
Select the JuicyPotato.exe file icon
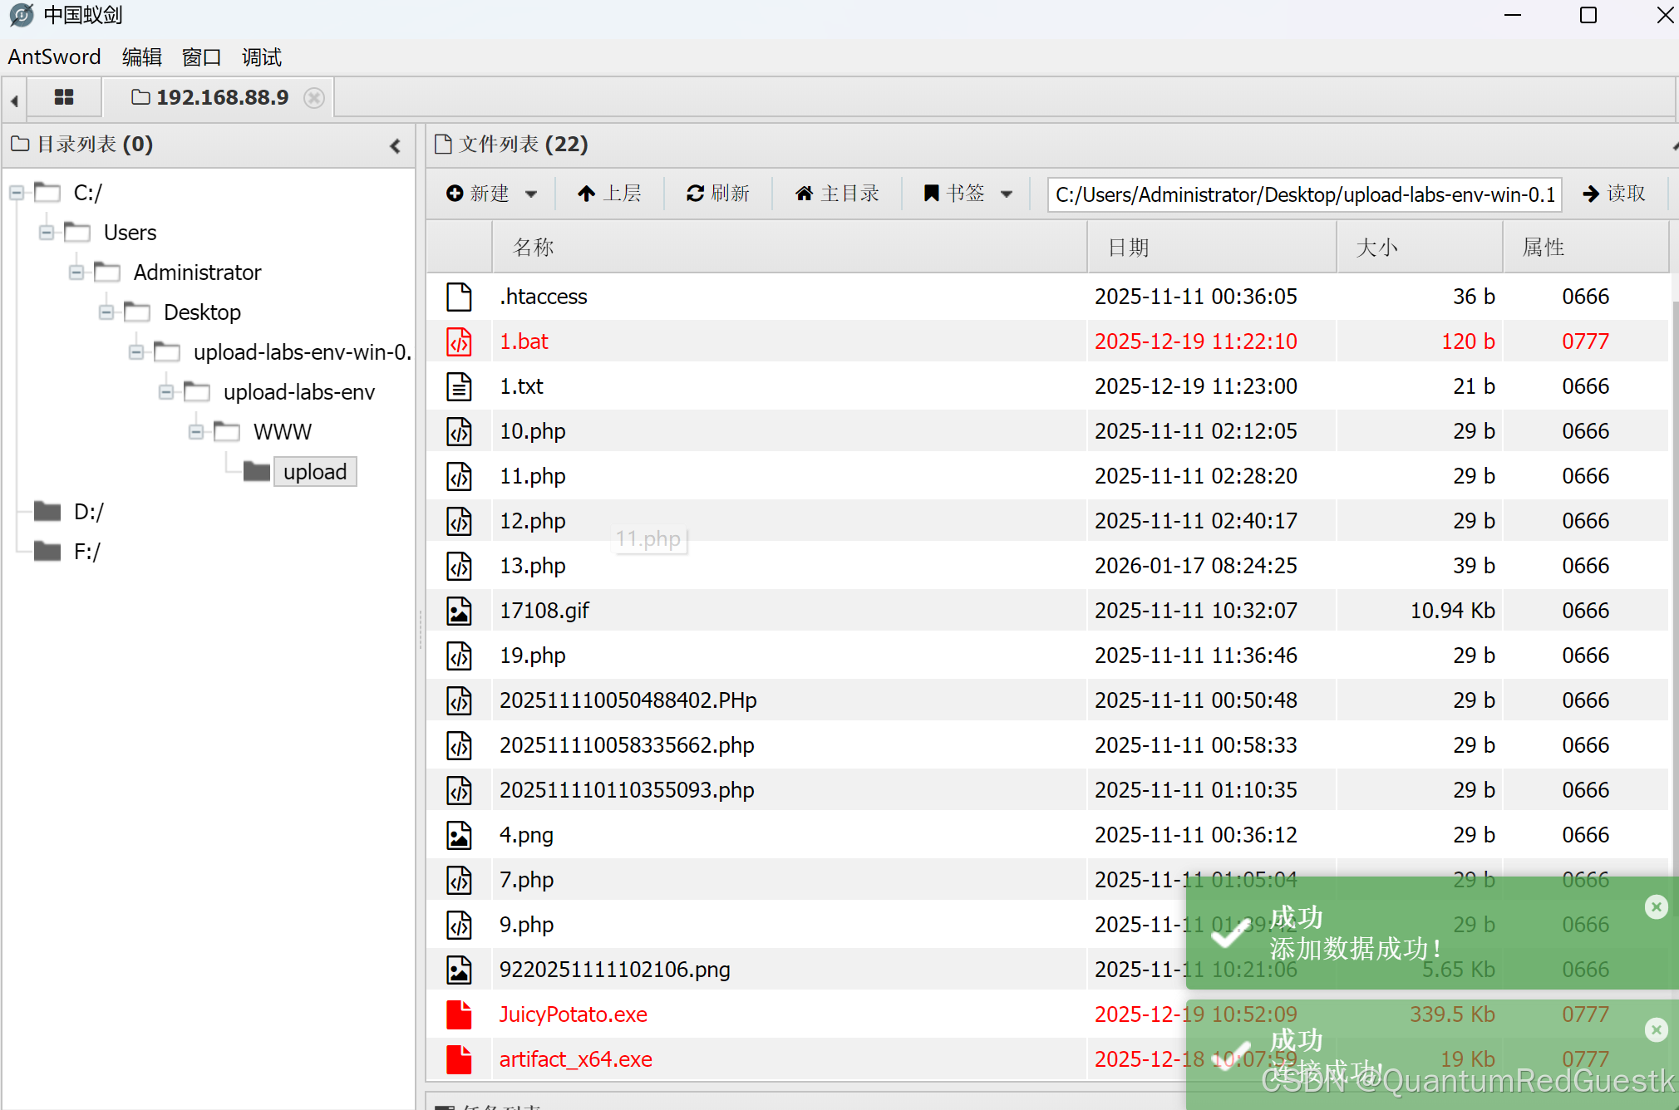(459, 1014)
